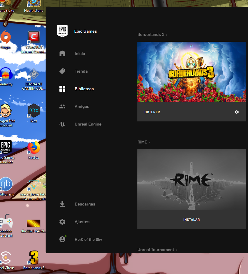The image size is (248, 274).
Task: Open Borderlands 3 settings gear
Action: pyautogui.click(x=237, y=112)
